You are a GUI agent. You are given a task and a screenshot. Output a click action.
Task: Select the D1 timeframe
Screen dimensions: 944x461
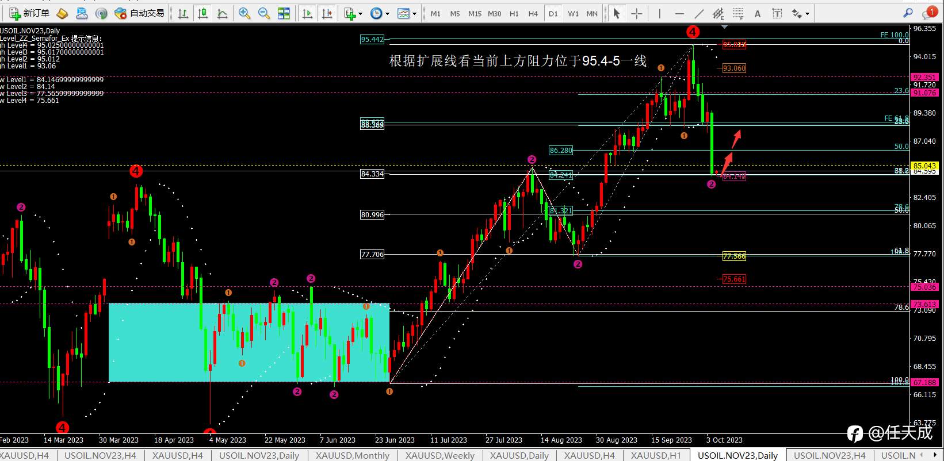pyautogui.click(x=553, y=13)
